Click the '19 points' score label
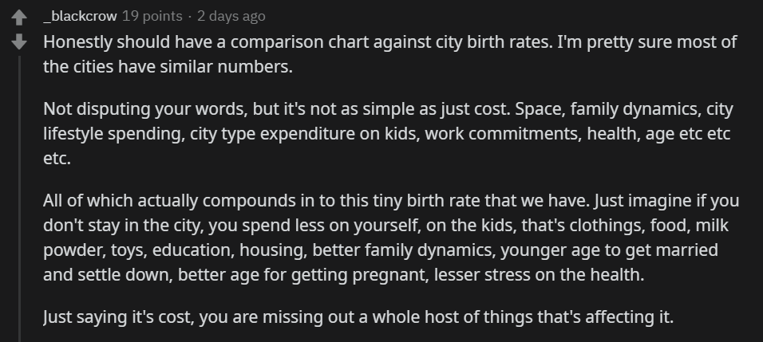763x342 pixels. (152, 16)
